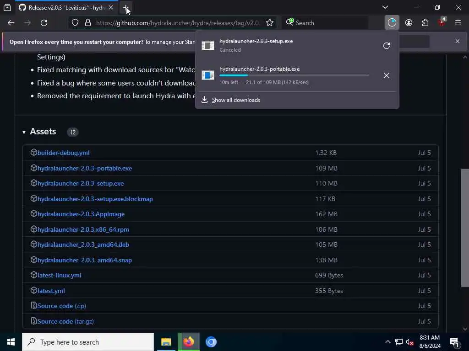Screen dimensions: 469x351
Task: Click zip file icon beside Source code (zip)
Action: (33, 306)
